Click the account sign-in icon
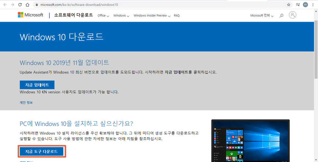The height and width of the screenshot is (162, 318). [292, 15]
